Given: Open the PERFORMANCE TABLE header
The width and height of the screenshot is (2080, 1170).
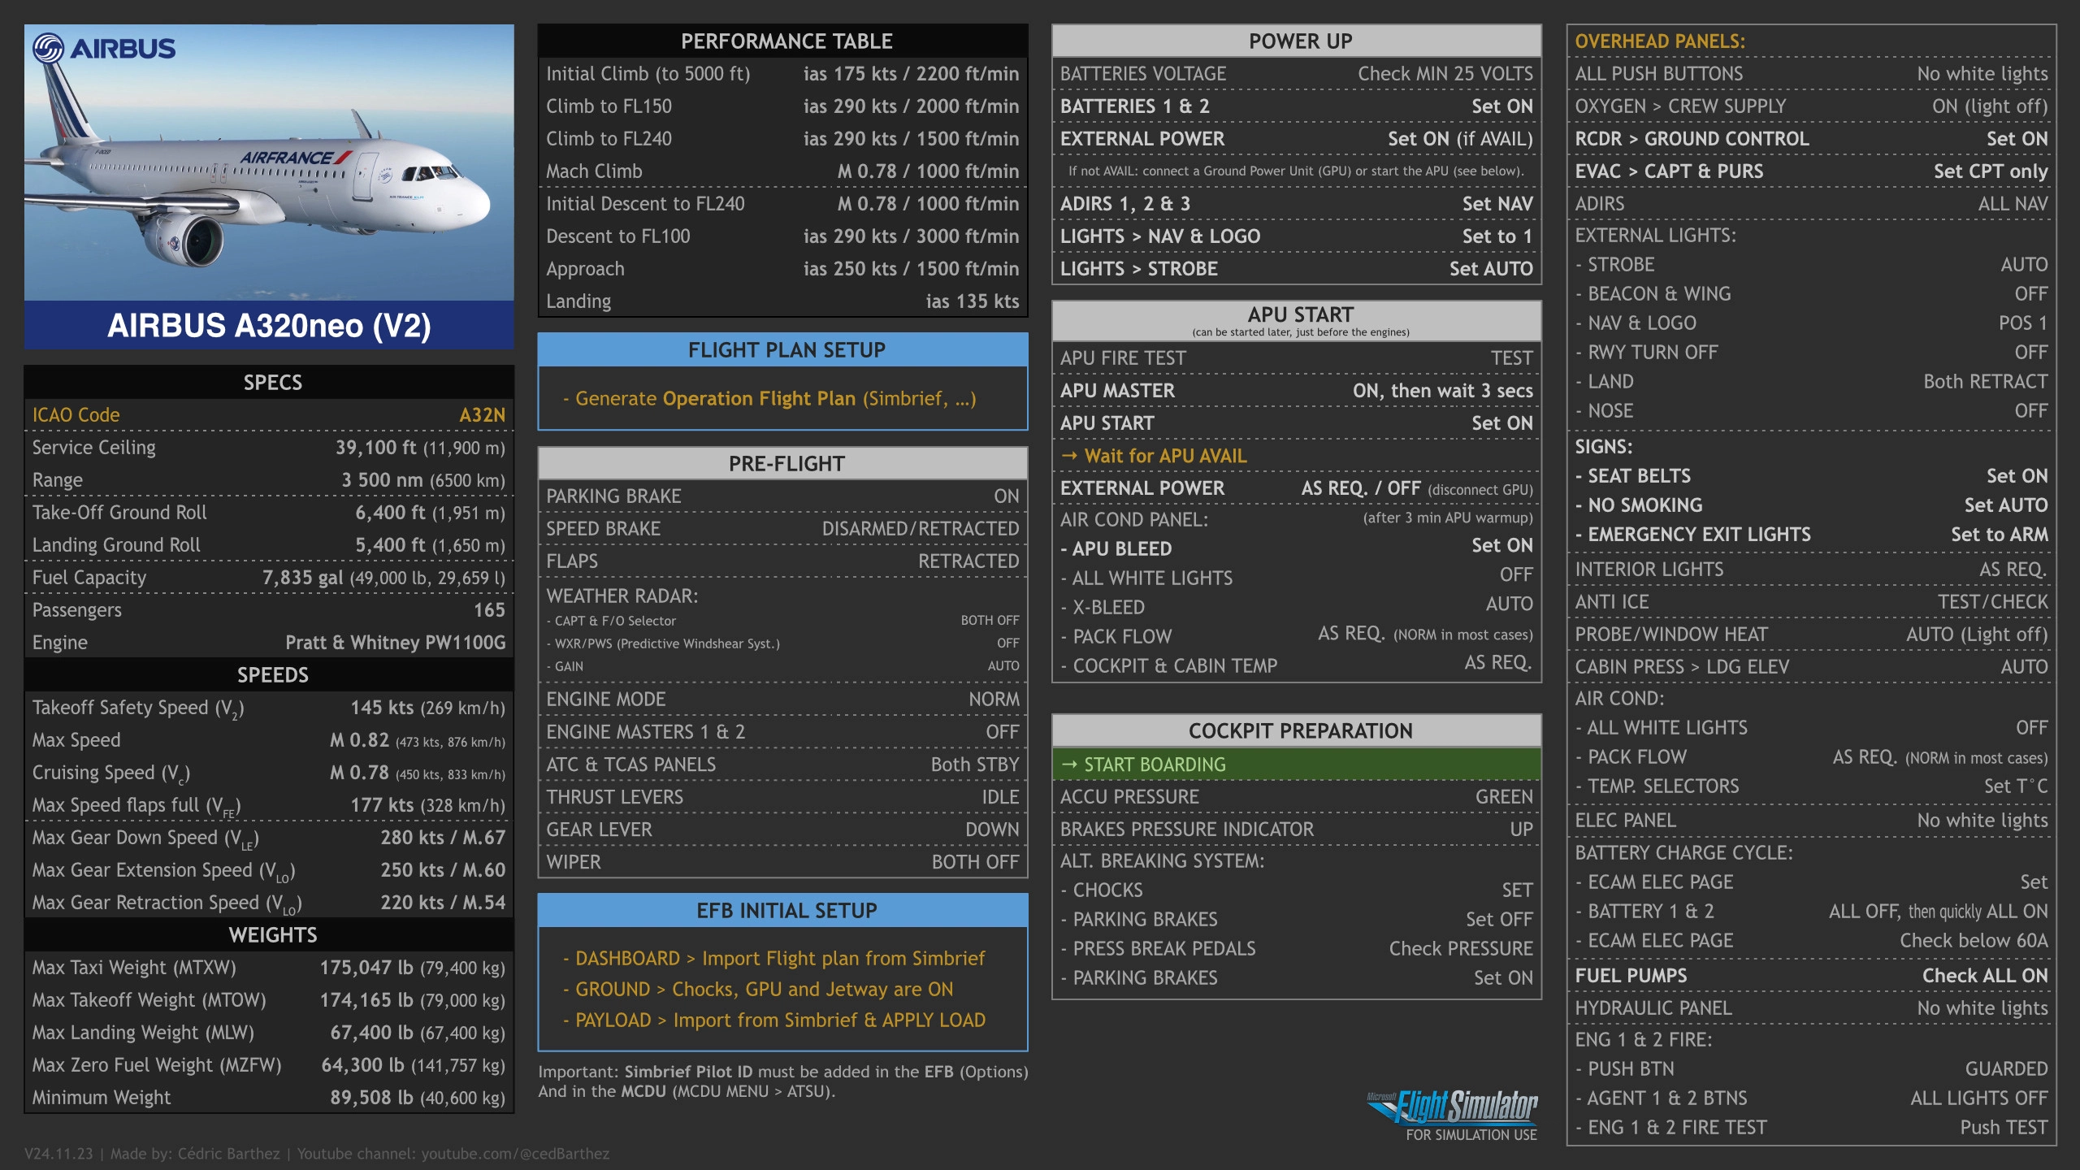Looking at the screenshot, I should coord(783,41).
